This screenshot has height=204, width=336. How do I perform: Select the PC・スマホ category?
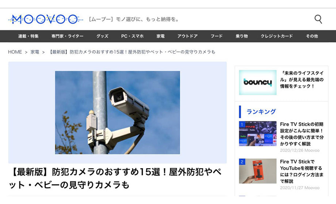point(132,36)
